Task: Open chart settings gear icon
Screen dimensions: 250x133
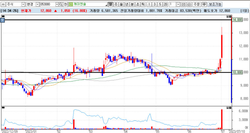Action: click(x=189, y=4)
